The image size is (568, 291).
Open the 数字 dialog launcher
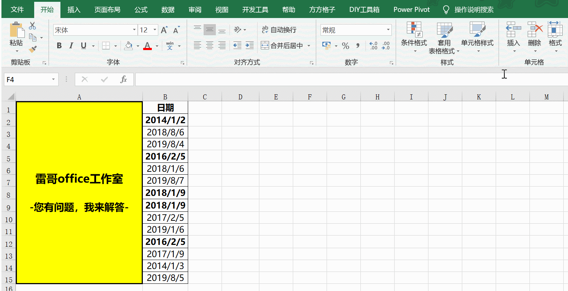[391, 63]
